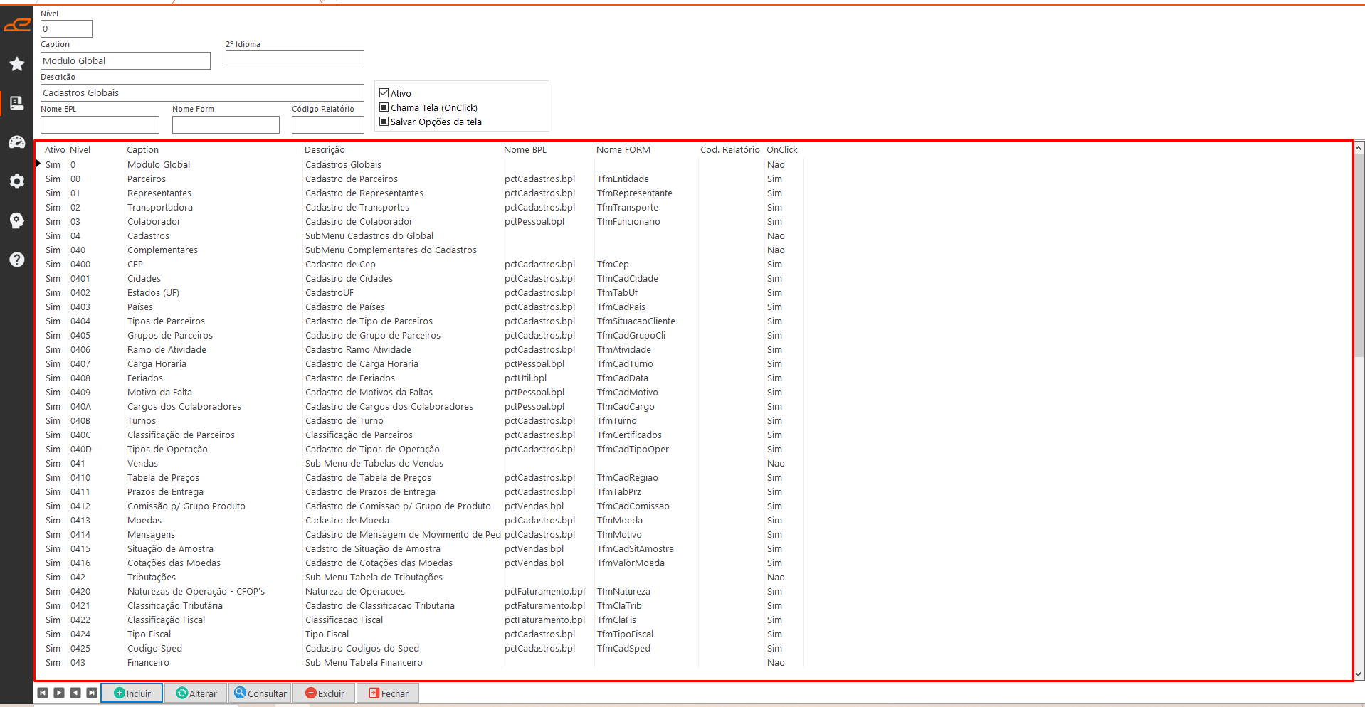Click the orange app logo in sidebar
1365x707 pixels.
click(x=17, y=26)
